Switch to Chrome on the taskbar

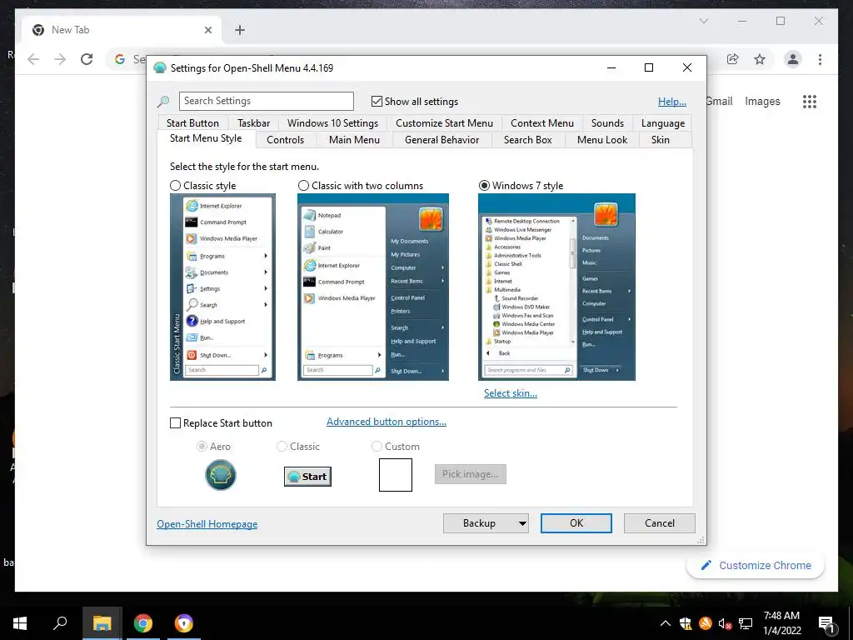click(143, 623)
